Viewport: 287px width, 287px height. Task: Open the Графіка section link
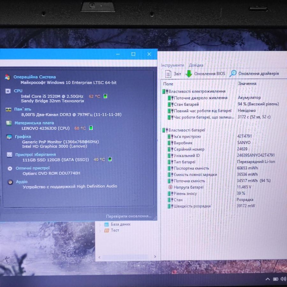click(x=23, y=136)
